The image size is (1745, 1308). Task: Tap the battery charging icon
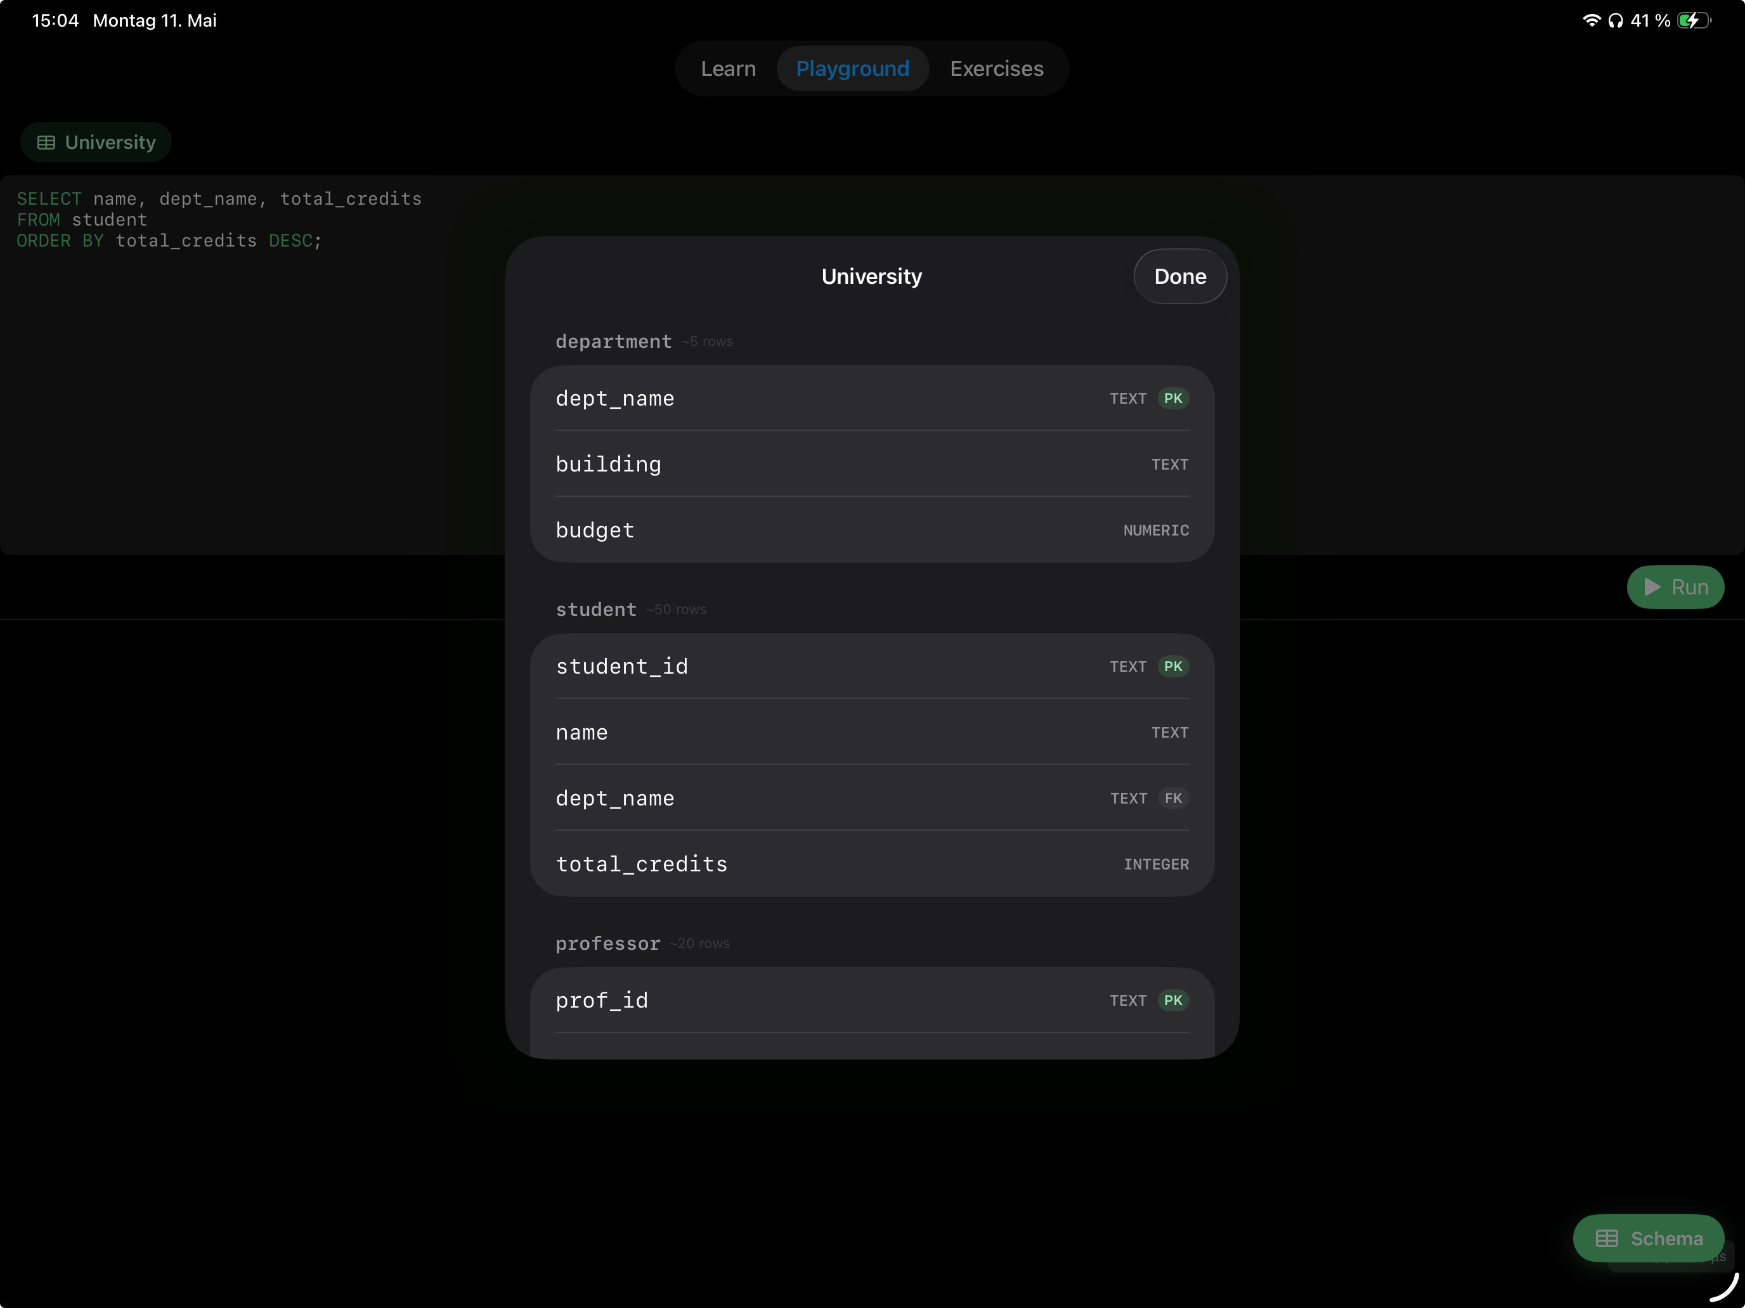tap(1693, 20)
